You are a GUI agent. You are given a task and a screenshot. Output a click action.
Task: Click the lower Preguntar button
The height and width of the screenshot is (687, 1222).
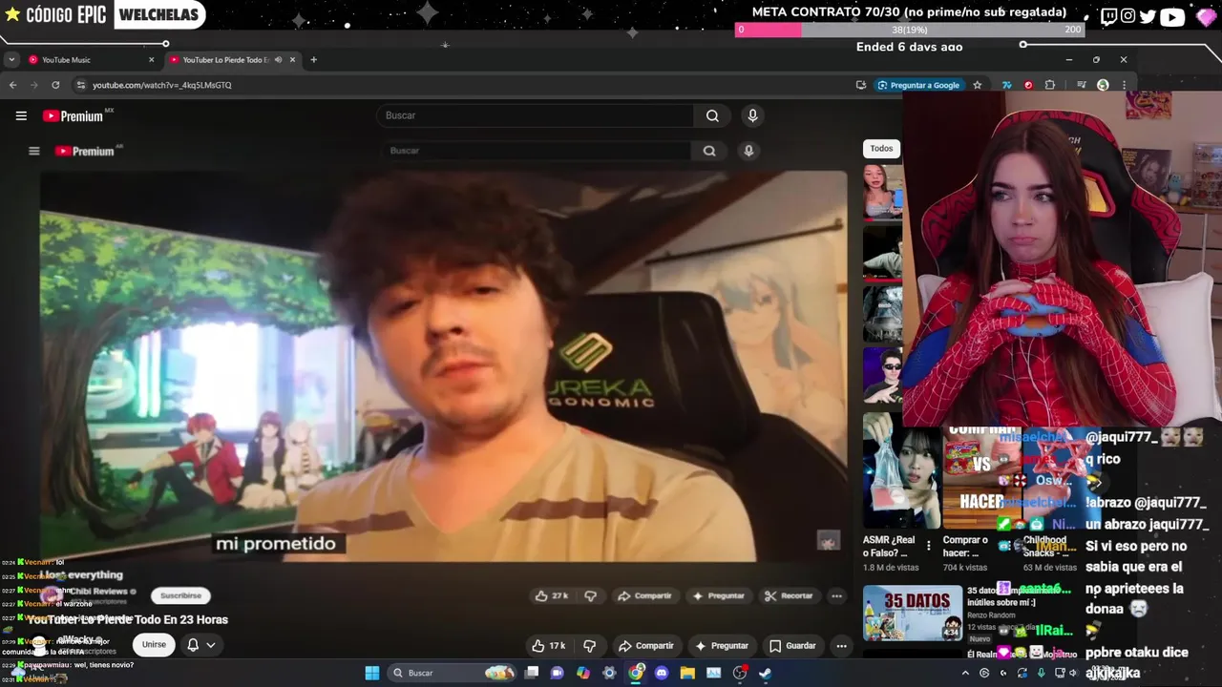(x=722, y=646)
